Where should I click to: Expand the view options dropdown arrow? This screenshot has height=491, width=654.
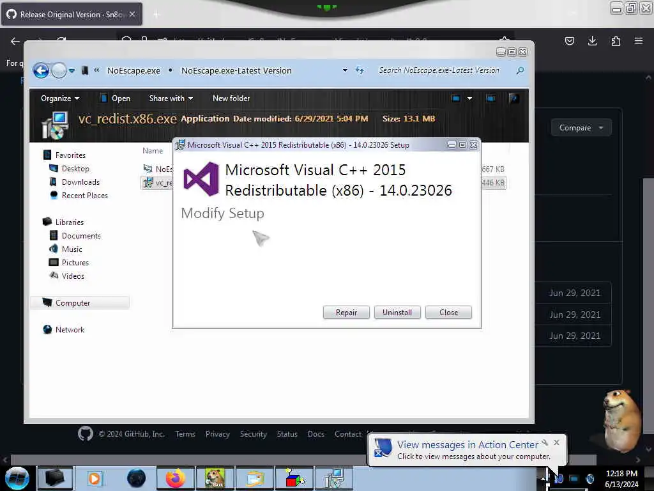[x=469, y=98]
